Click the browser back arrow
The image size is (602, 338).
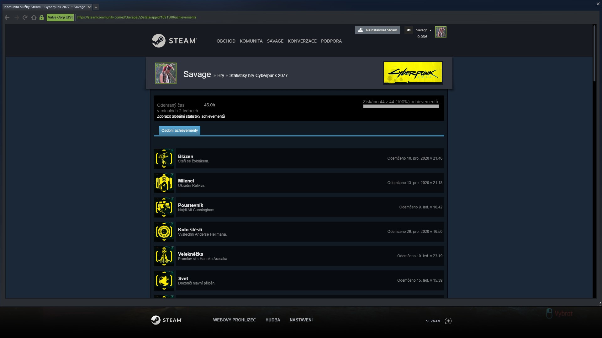tap(7, 18)
